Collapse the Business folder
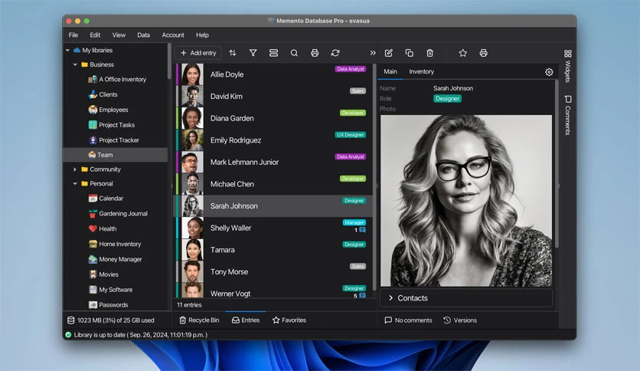This screenshot has height=371, width=640. click(75, 64)
